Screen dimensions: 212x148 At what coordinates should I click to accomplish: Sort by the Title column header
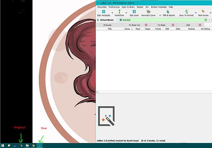[x=110, y=29]
